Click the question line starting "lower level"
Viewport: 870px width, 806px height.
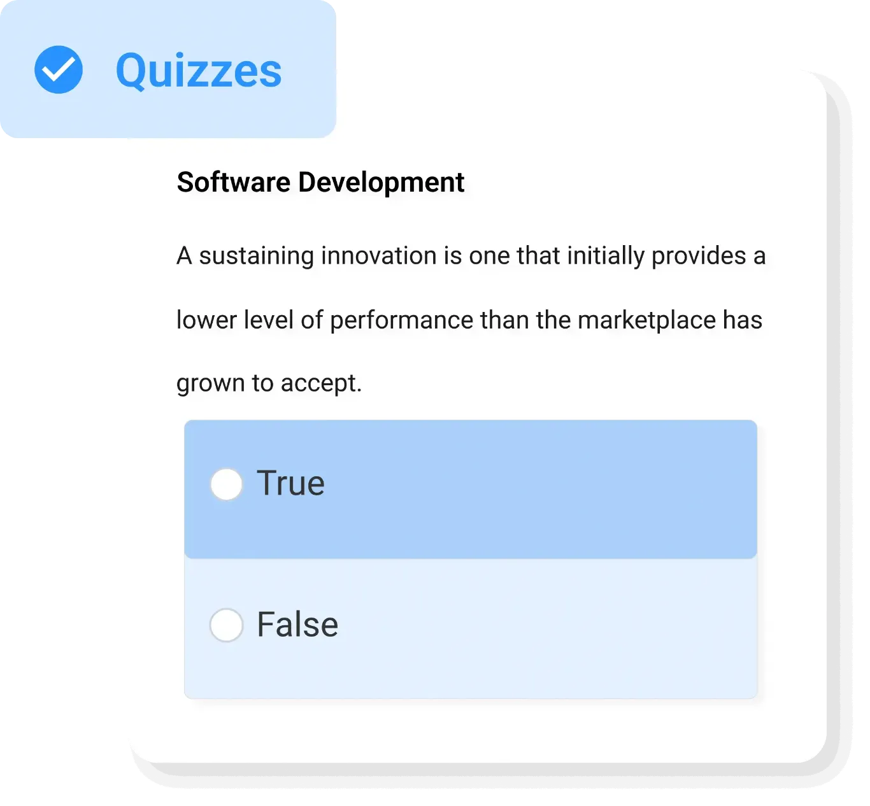[x=469, y=320]
